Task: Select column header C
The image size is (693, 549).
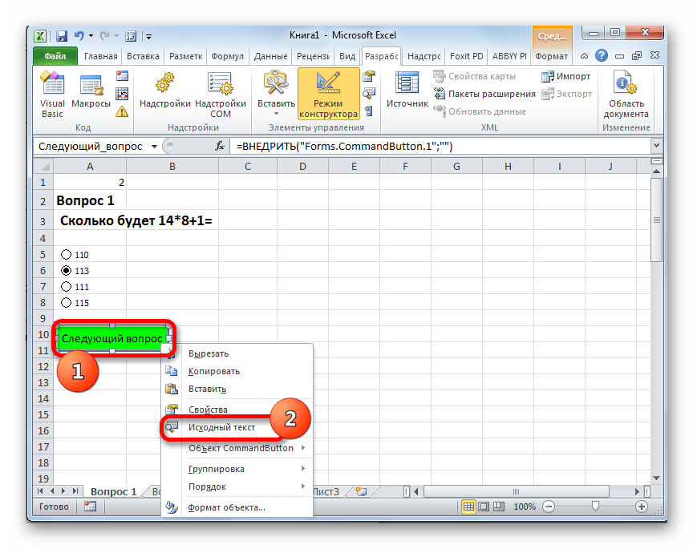Action: pos(248,167)
